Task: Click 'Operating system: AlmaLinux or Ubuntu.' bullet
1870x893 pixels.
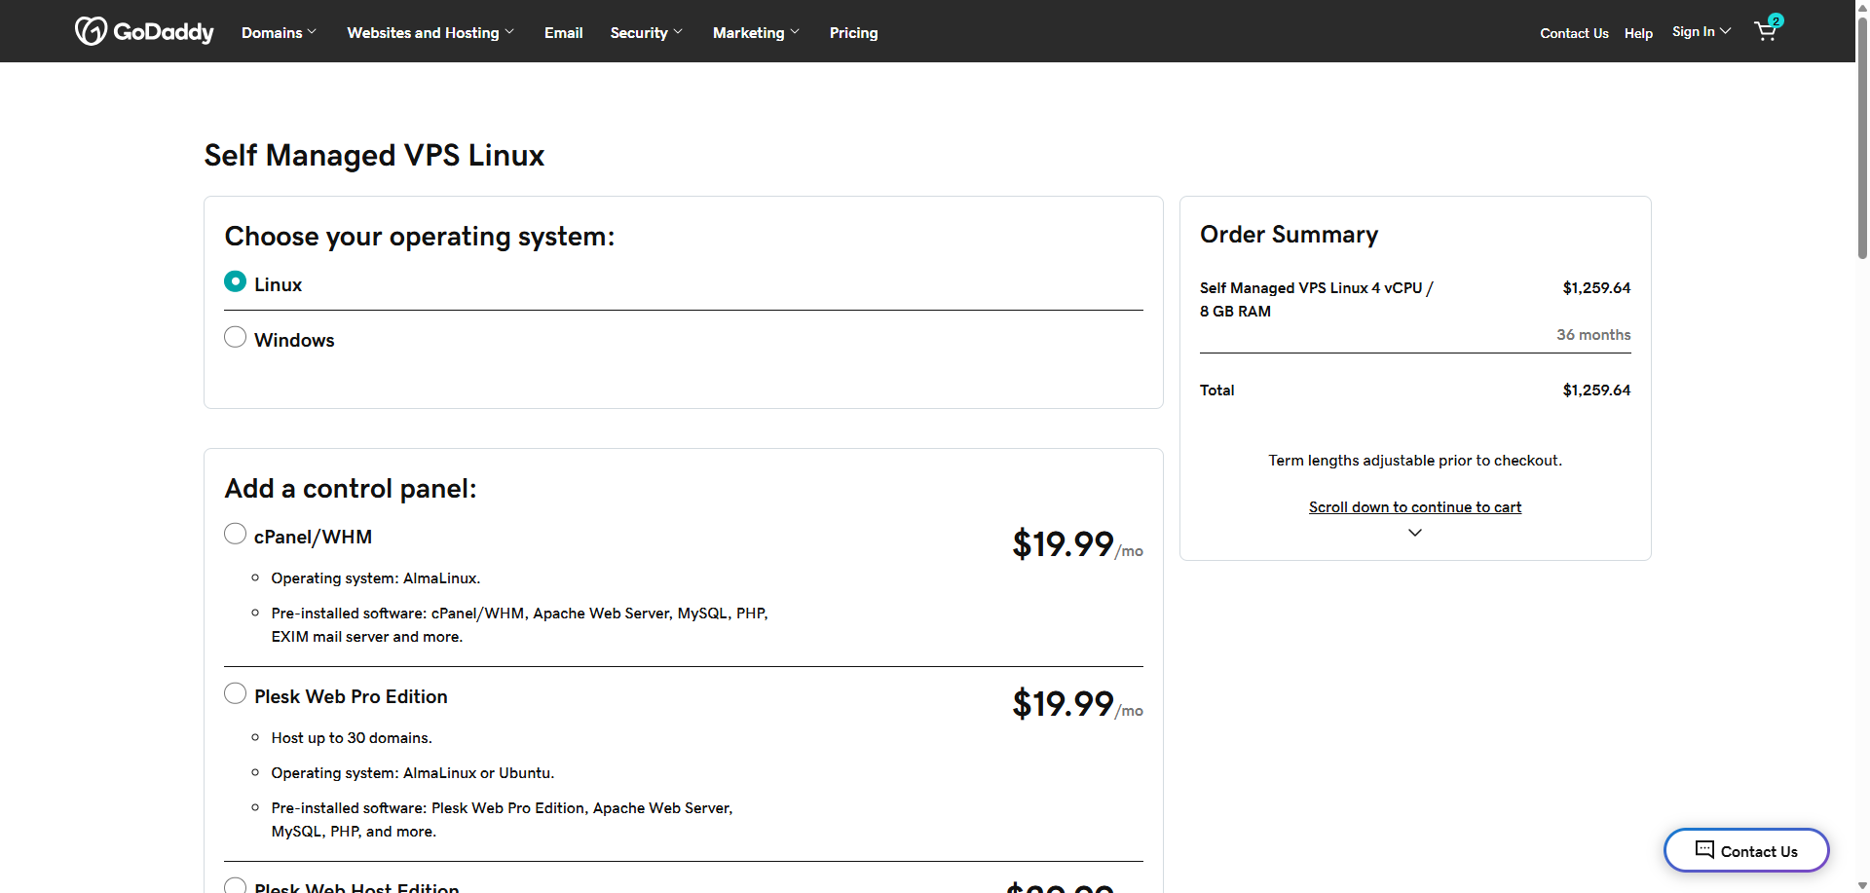Action: click(x=412, y=772)
